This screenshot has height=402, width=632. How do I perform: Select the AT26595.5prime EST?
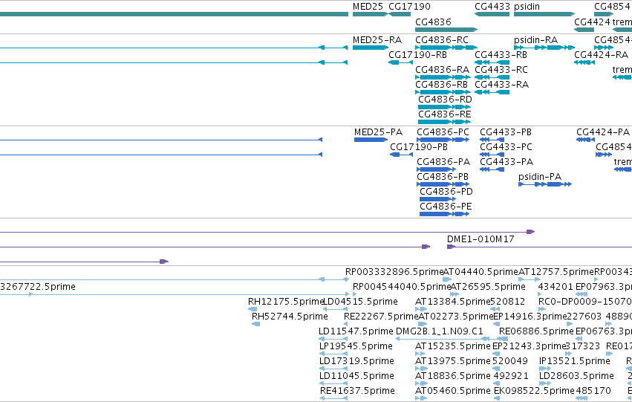coord(455,294)
